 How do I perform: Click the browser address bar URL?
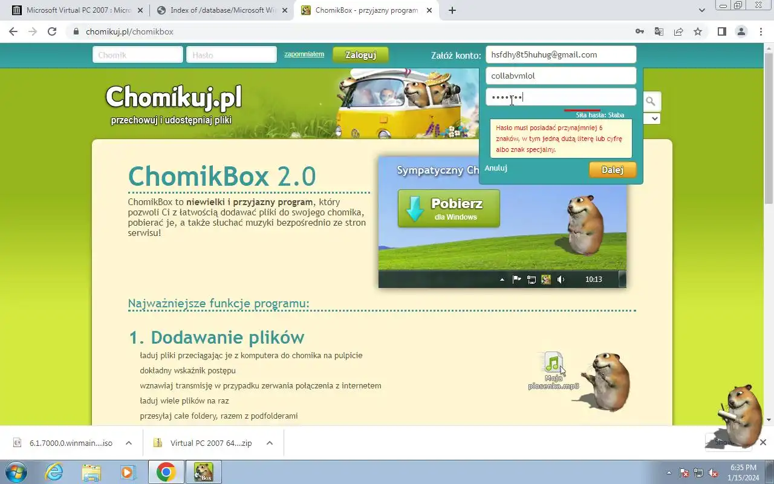click(129, 31)
